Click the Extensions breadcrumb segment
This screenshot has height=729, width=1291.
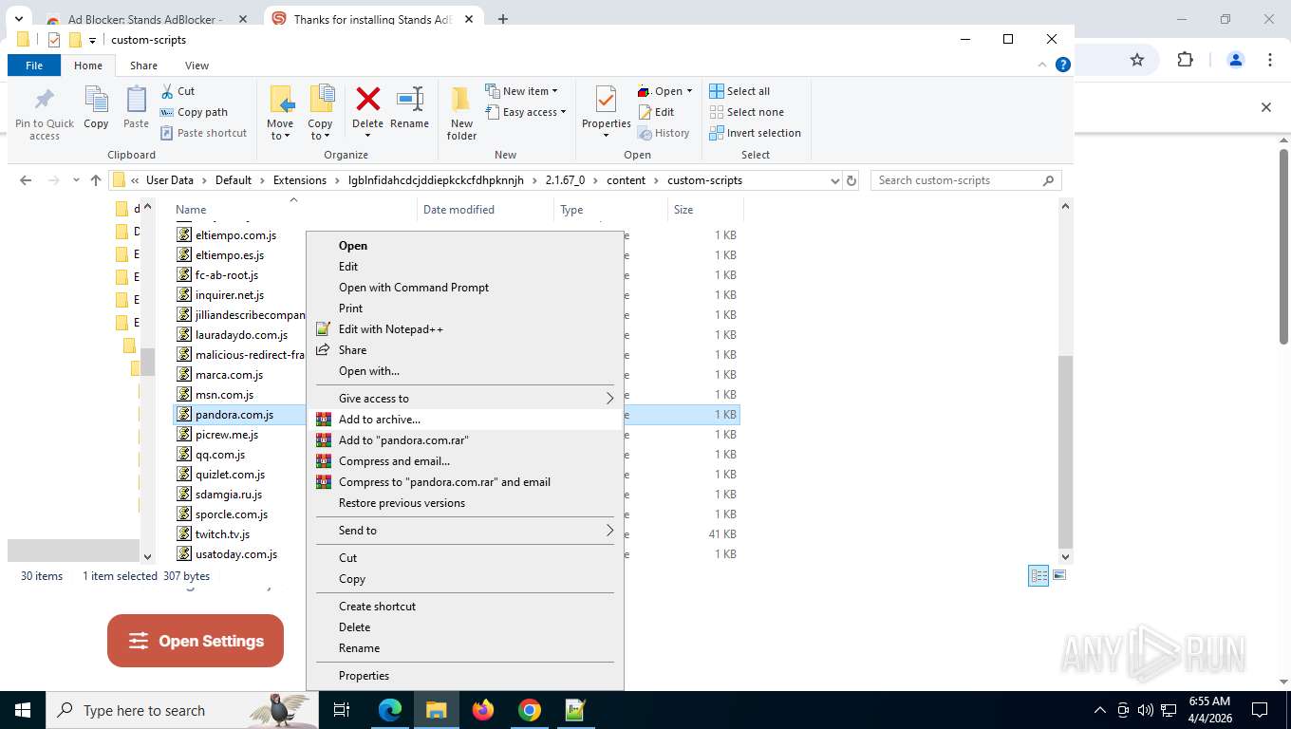tap(299, 180)
